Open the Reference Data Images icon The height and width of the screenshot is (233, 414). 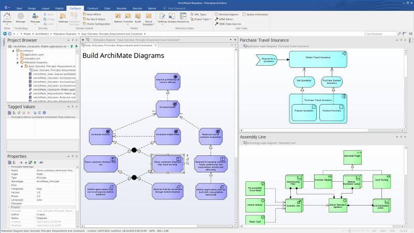(172, 18)
